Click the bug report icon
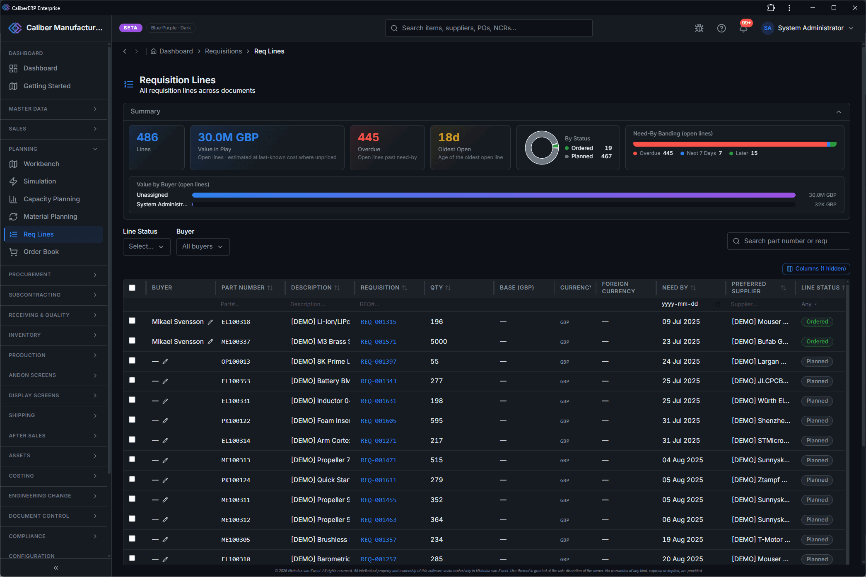 [699, 28]
